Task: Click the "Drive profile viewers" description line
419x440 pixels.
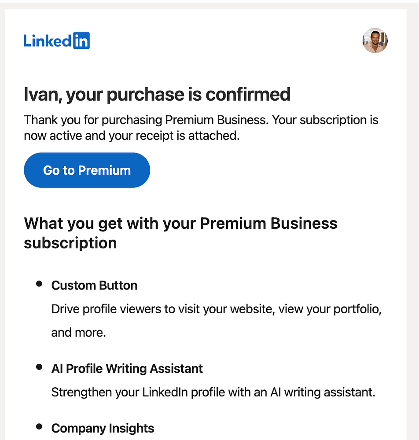Action: tap(216, 309)
